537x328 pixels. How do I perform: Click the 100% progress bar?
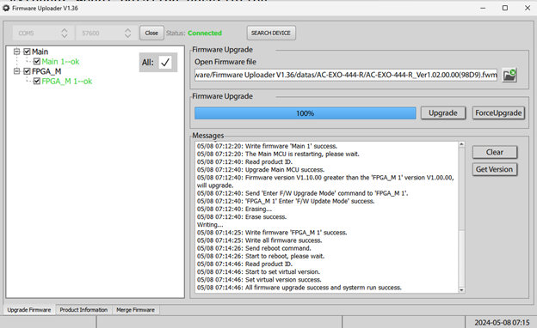click(306, 113)
